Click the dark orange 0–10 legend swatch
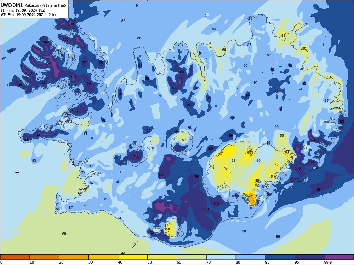 15,257
